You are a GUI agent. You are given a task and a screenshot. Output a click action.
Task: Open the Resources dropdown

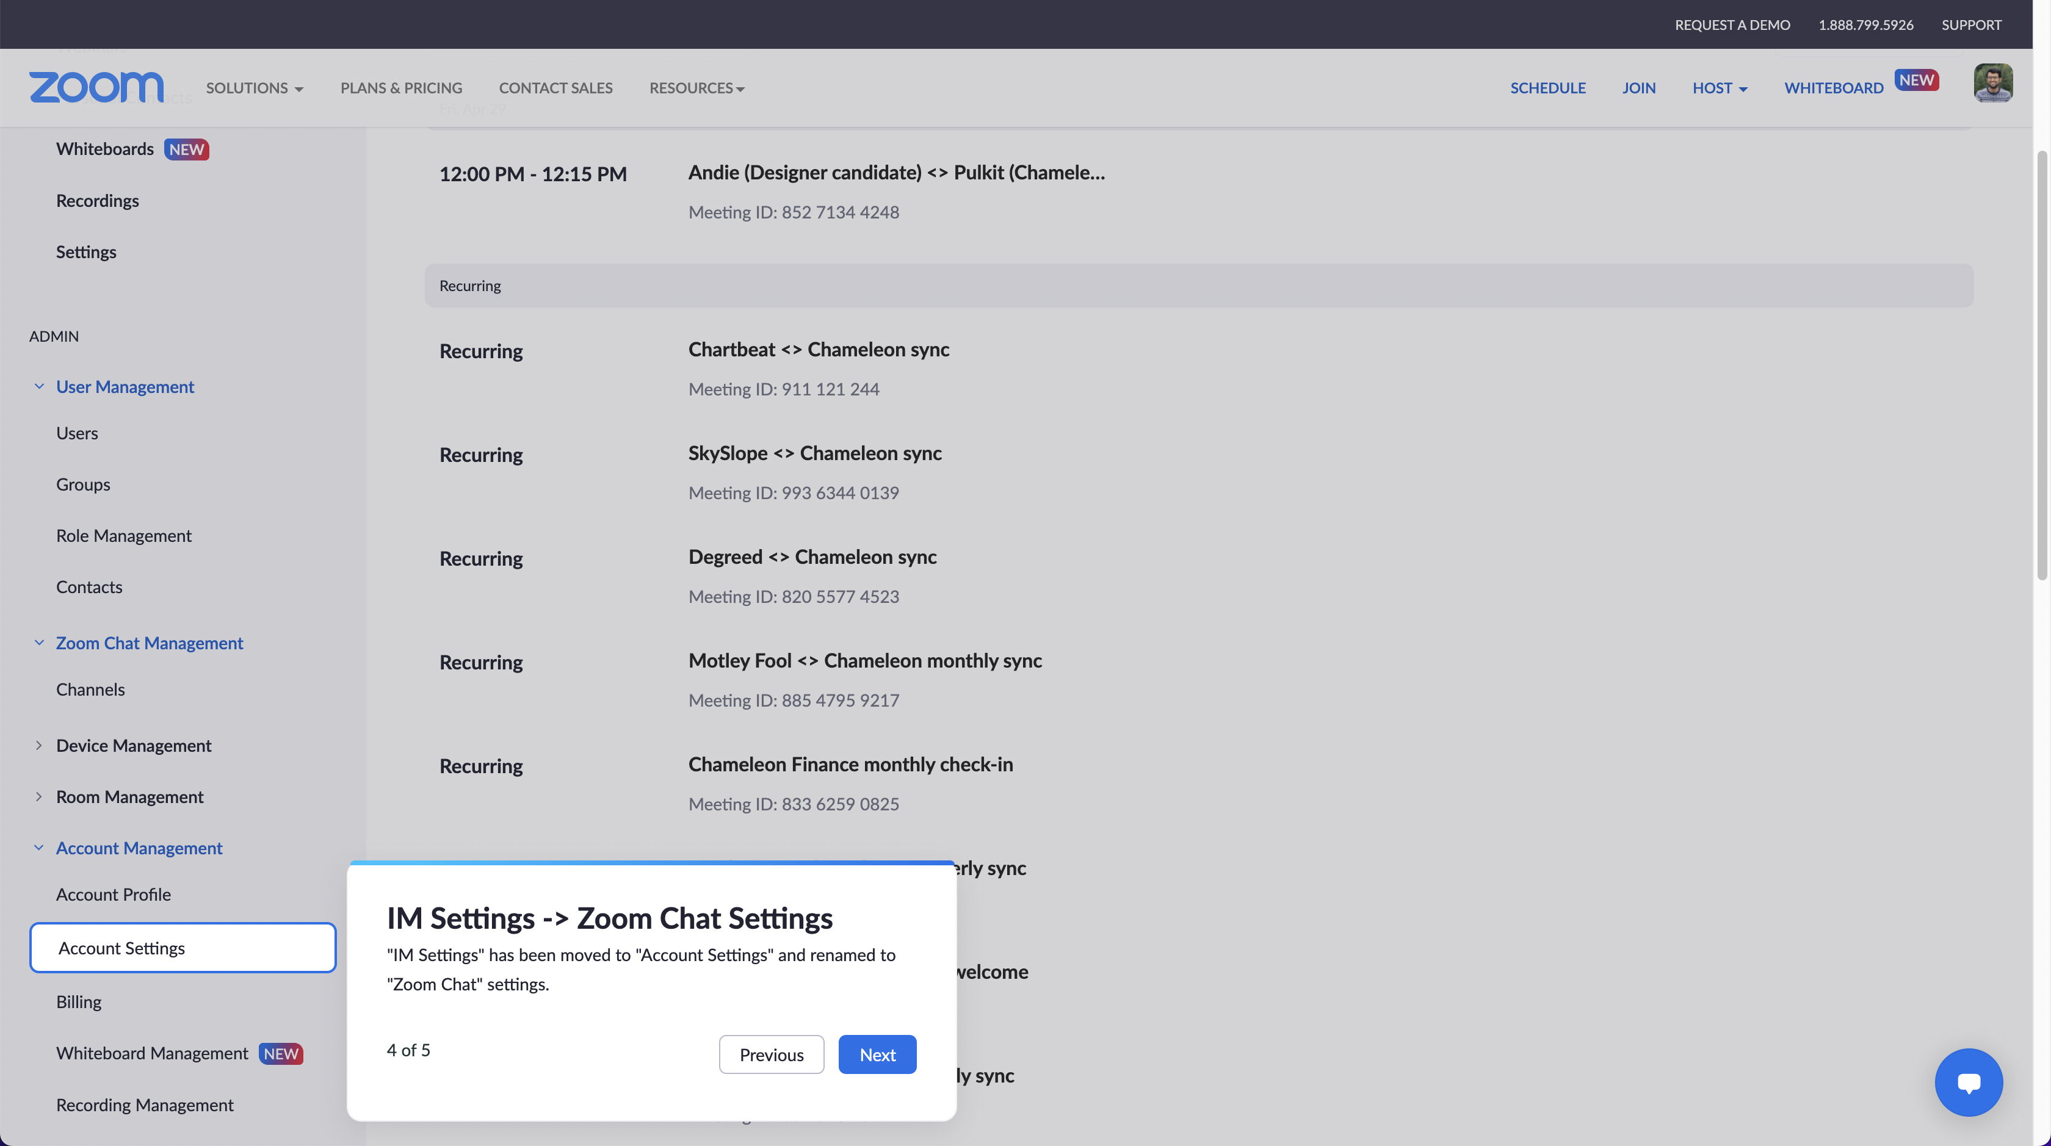click(698, 87)
